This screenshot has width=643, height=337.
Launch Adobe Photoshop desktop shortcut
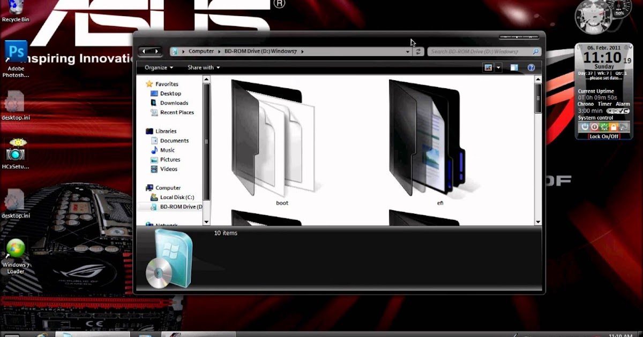point(16,59)
